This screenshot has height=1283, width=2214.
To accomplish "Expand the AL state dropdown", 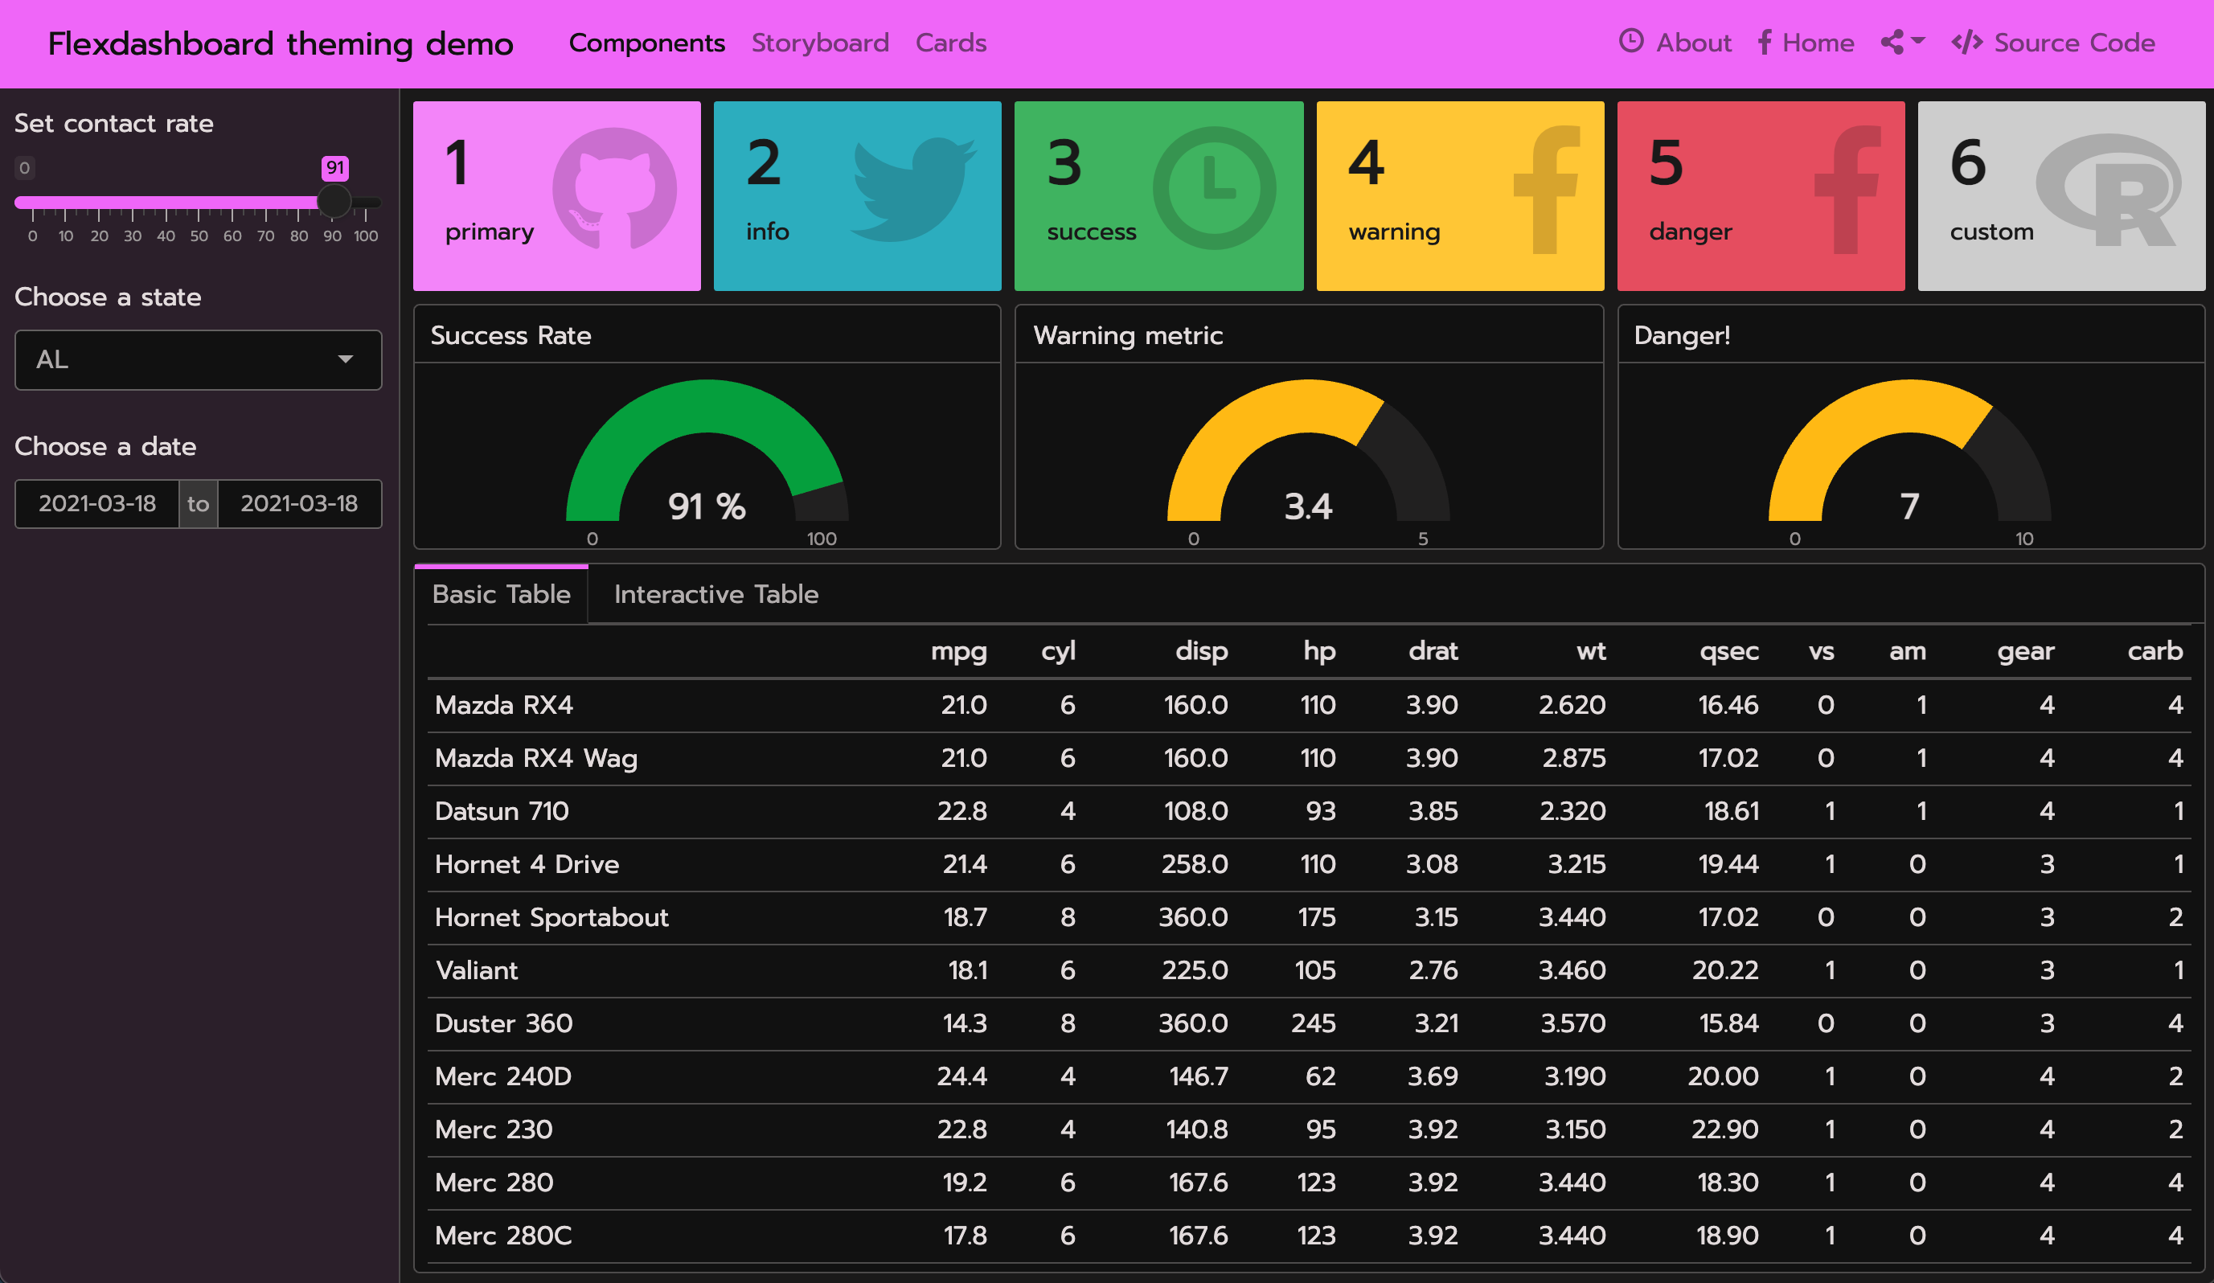I will (198, 359).
